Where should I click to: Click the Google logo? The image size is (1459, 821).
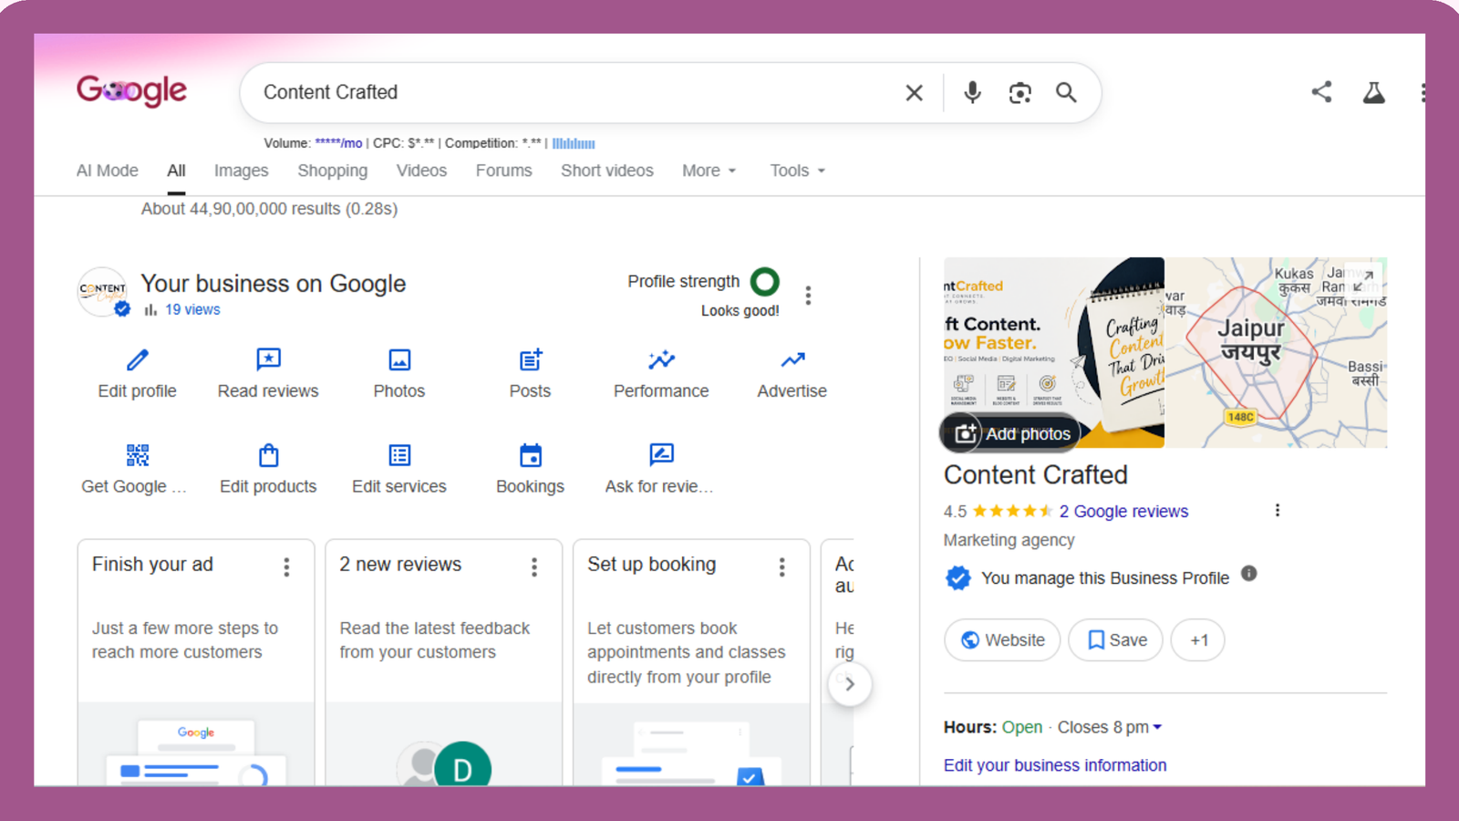[x=131, y=90]
